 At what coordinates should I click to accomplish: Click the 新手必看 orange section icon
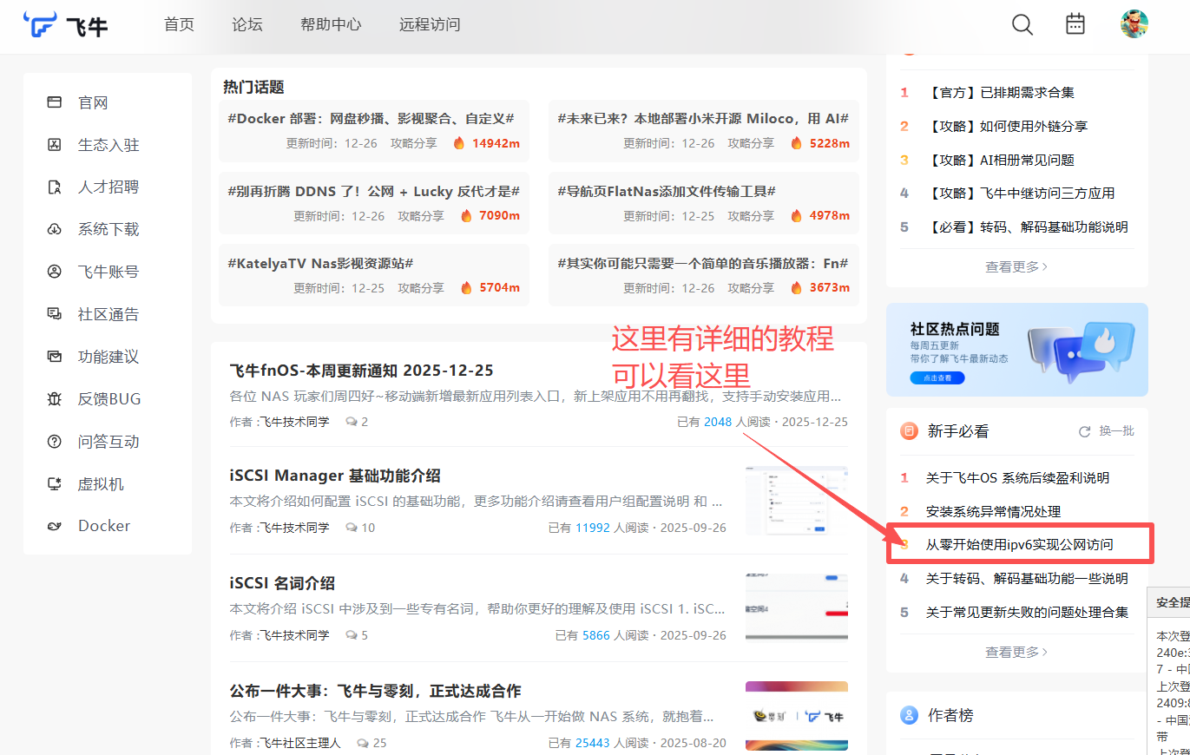[x=909, y=430]
